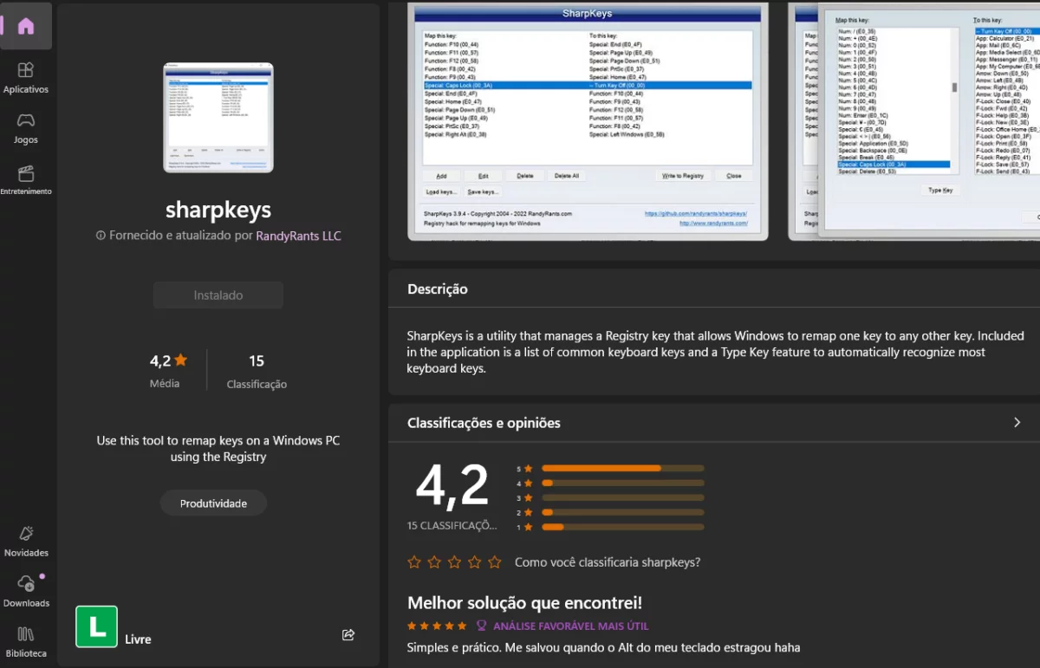Rate sharpkeys with five stars
1040x668 pixels.
[494, 562]
